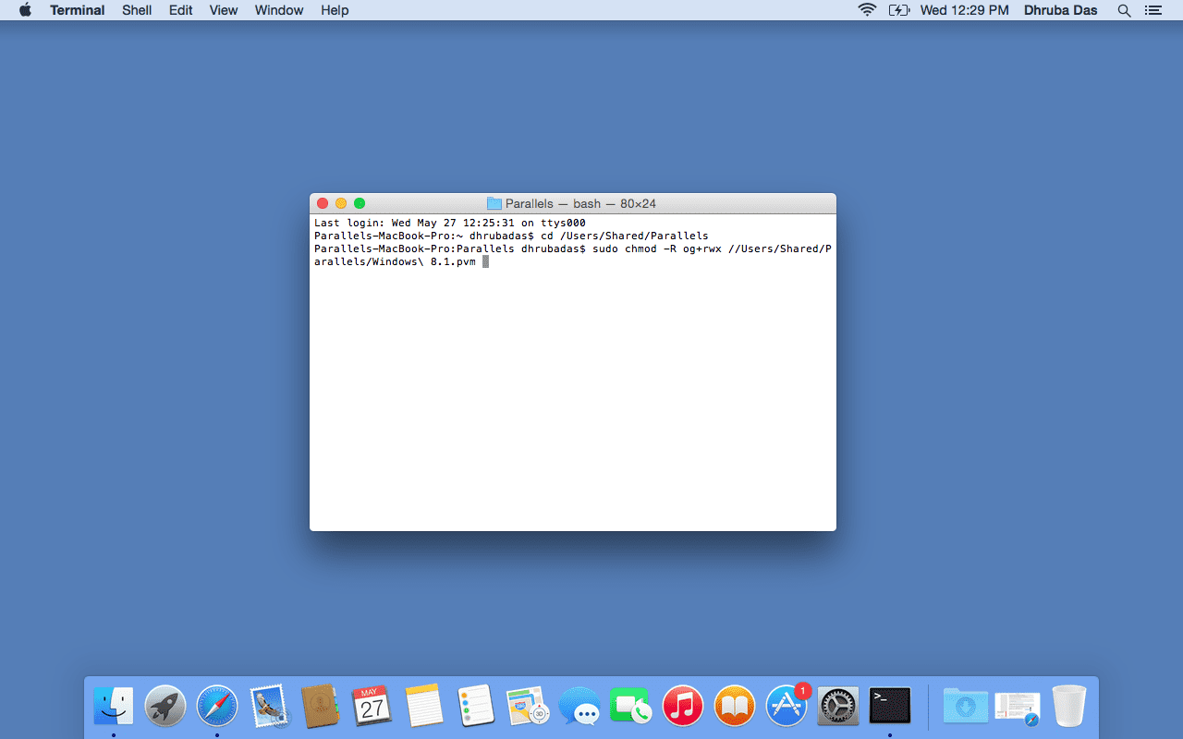Open Spotlight search magnifier
Viewport: 1183px width, 739px height.
(x=1124, y=10)
